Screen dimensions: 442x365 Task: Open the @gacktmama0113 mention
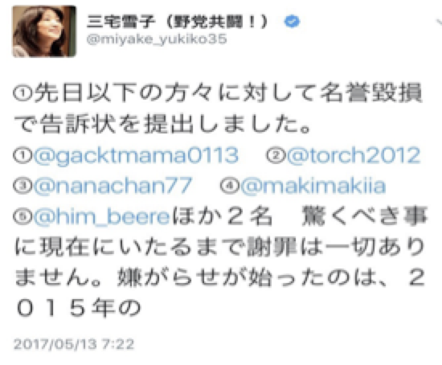tap(137, 155)
